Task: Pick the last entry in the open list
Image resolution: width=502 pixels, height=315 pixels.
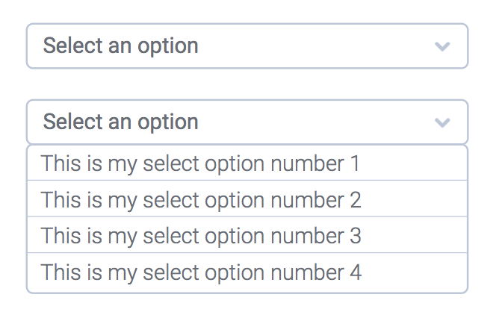Action: 200,272
